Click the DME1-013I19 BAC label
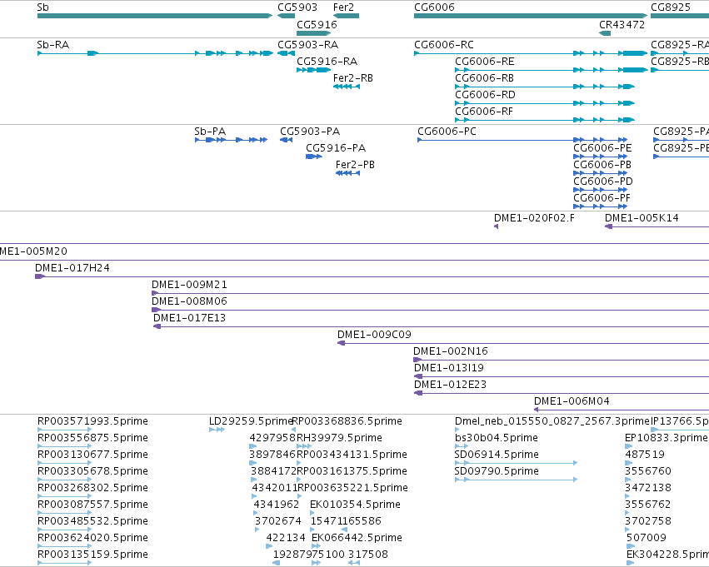 click(449, 369)
